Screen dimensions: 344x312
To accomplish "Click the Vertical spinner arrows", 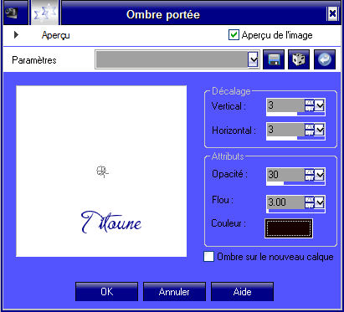I will (x=310, y=105).
